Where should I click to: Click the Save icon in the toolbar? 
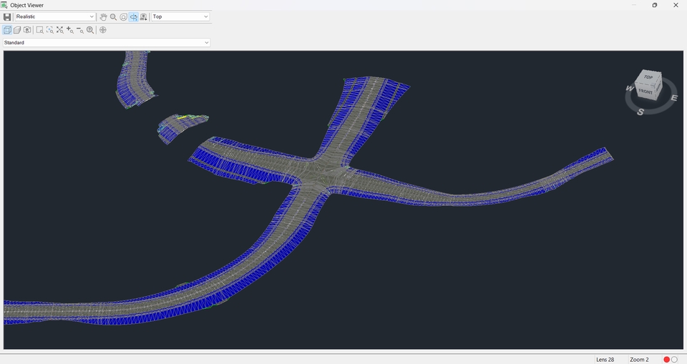tap(7, 16)
